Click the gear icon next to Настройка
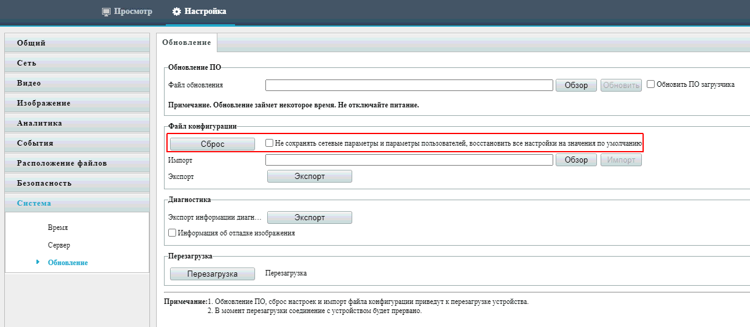The width and height of the screenshot is (750, 327). pyautogui.click(x=177, y=12)
